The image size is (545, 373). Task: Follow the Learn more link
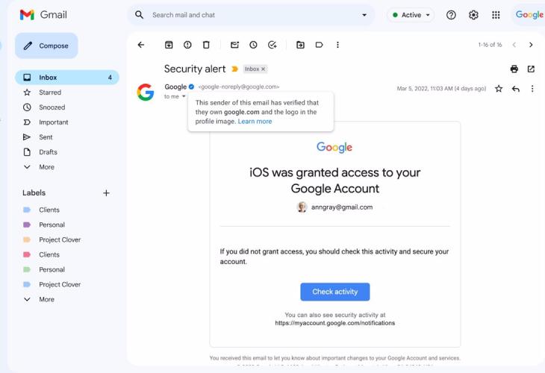(255, 122)
